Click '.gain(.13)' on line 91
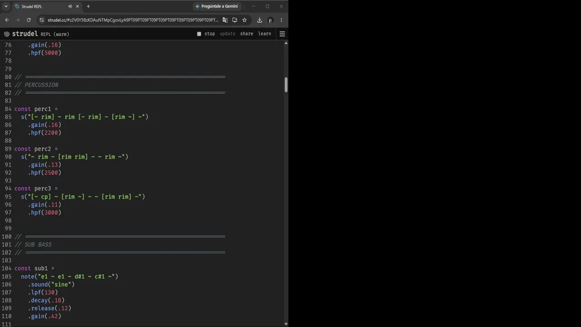The width and height of the screenshot is (581, 327). (x=44, y=165)
